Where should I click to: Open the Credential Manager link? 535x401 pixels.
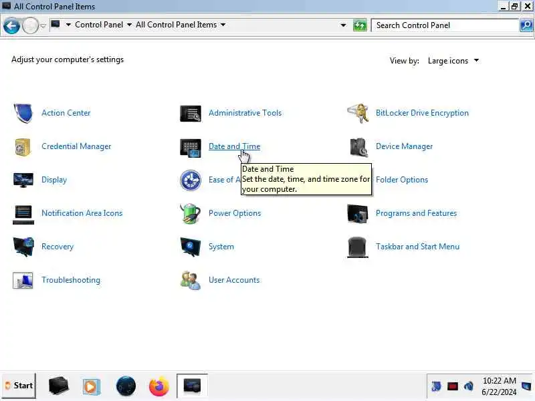76,146
